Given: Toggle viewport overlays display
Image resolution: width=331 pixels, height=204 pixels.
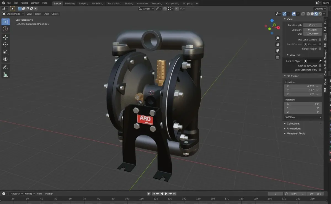Looking at the screenshot, I should (294, 14).
